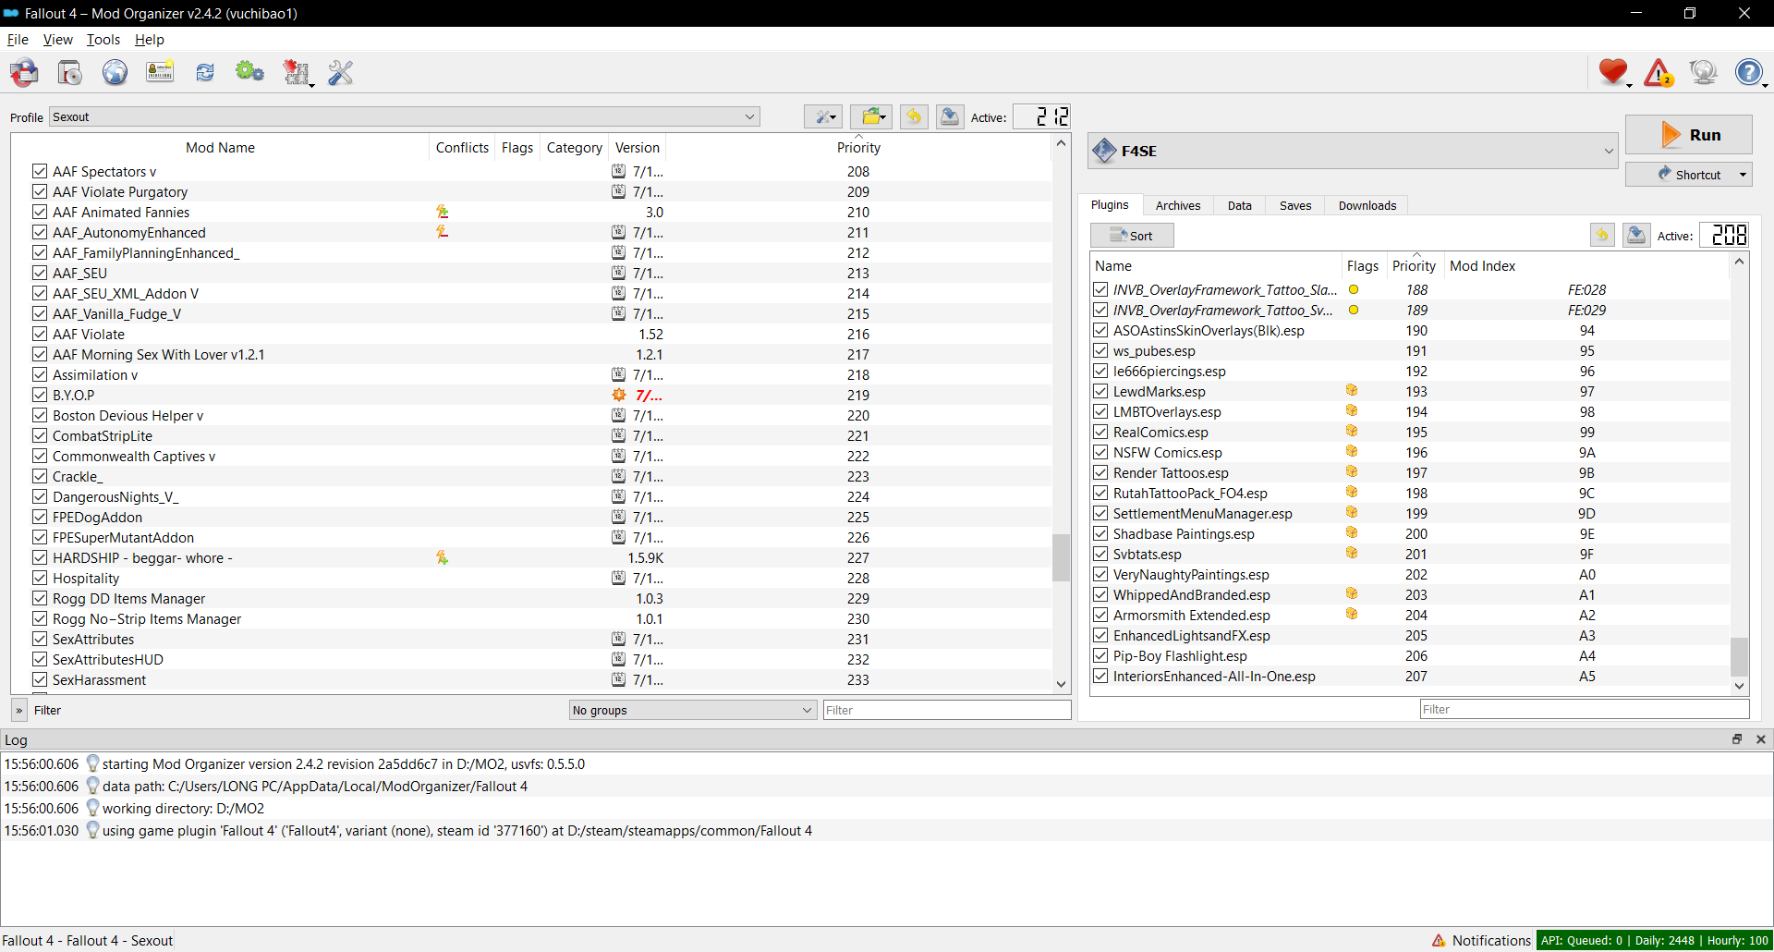Viewport: 1774px width, 952px height.
Task: Click the blue Help question mark icon
Action: [1749, 72]
